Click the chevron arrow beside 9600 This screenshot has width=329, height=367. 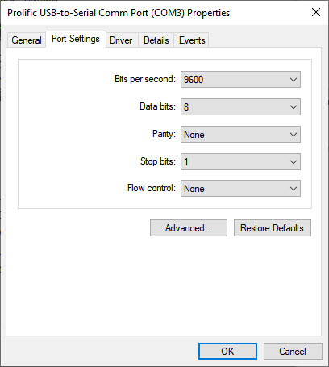[x=294, y=80]
